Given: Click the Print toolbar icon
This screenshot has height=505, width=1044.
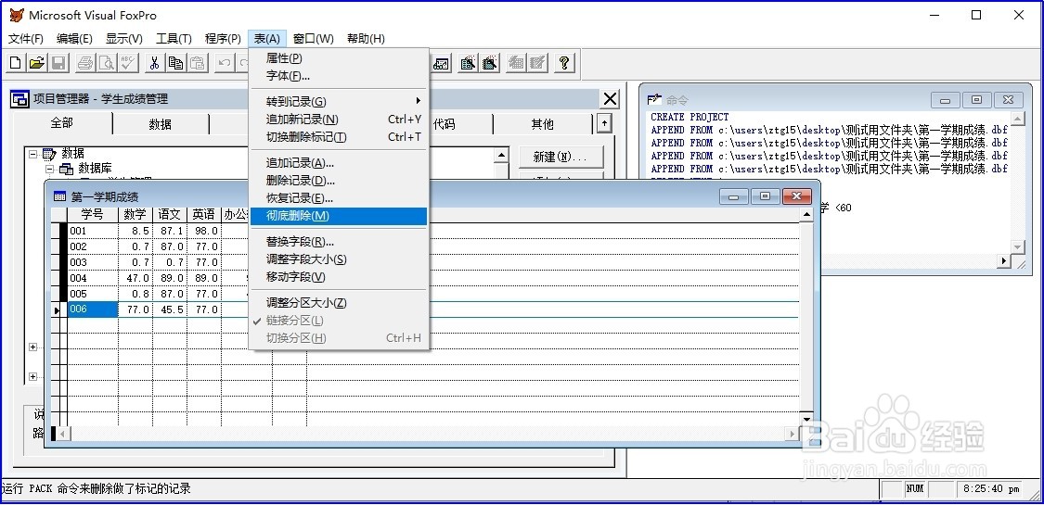Looking at the screenshot, I should (x=85, y=63).
